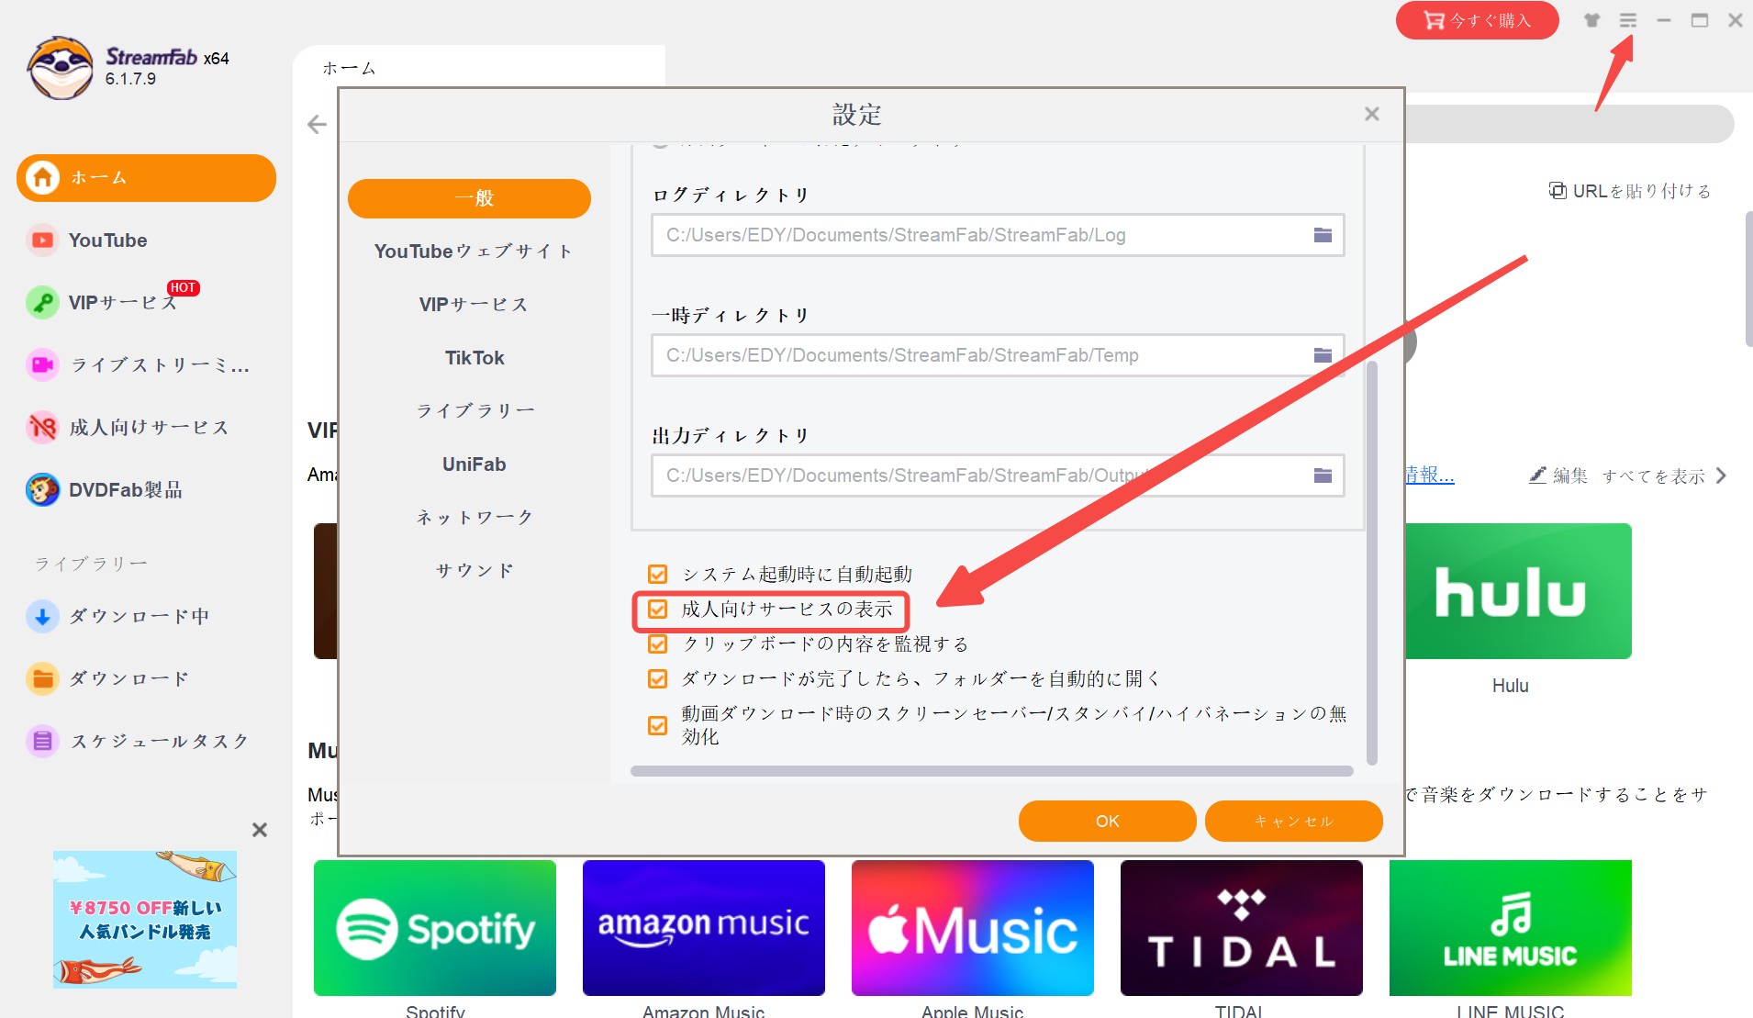Click the settings vertical scrollbar
Screen dimensions: 1753x1018
click(x=1372, y=563)
